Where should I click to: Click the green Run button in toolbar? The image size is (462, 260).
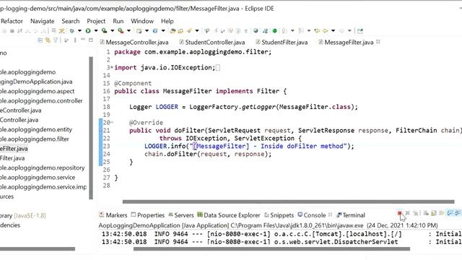[x=88, y=30]
